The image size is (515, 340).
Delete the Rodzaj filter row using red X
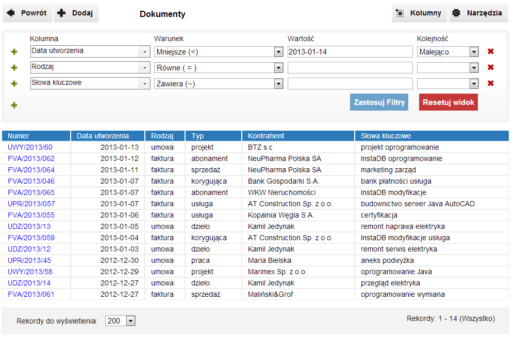(x=491, y=67)
